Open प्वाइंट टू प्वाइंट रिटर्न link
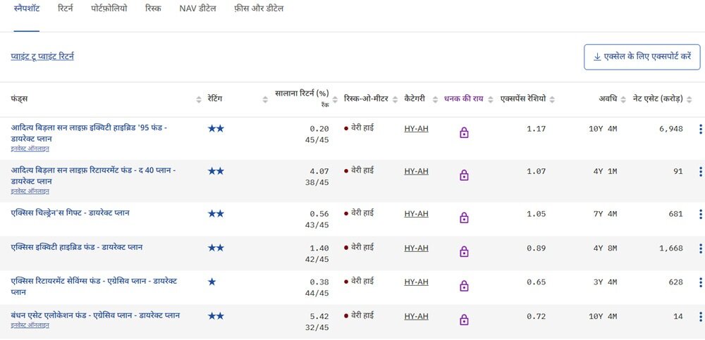The height and width of the screenshot is (340, 705). click(42, 56)
